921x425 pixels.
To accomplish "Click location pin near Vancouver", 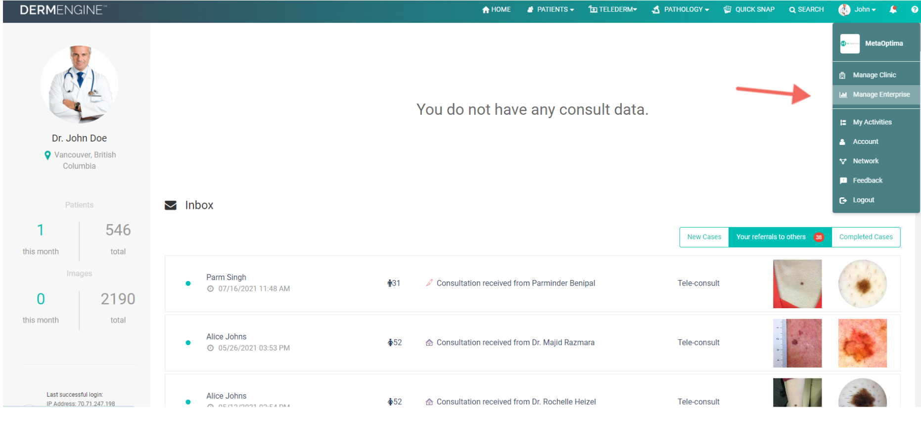I will pos(47,155).
